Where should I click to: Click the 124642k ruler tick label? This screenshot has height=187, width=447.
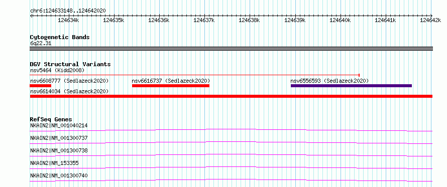[430, 20]
